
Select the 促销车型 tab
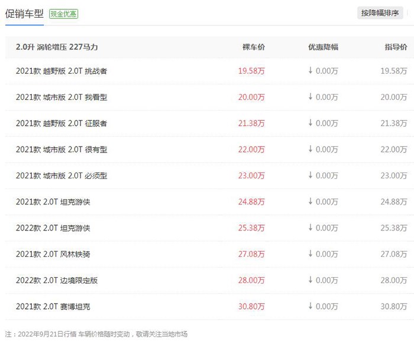[24, 14]
